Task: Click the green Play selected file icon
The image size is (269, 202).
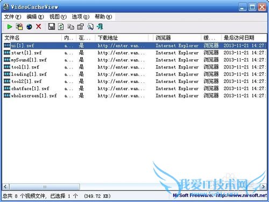Action: coord(9,27)
